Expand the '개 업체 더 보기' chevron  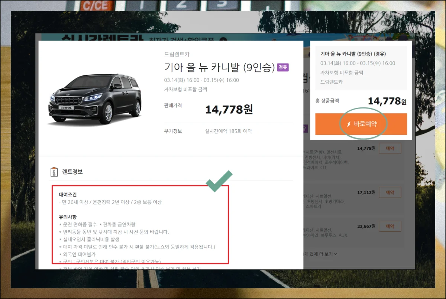coord(336,254)
